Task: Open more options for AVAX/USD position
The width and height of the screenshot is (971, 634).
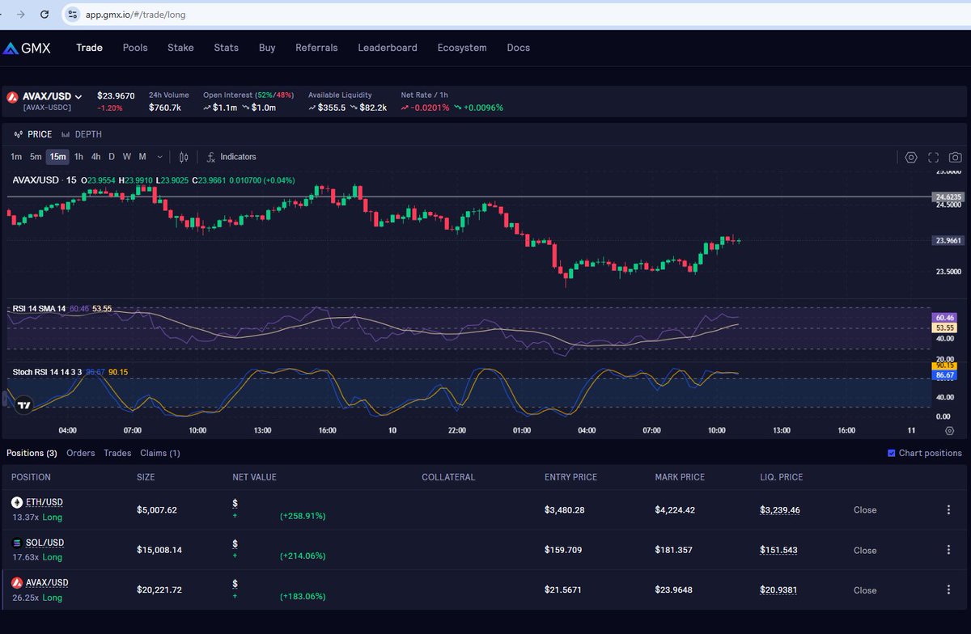Action: [948, 590]
